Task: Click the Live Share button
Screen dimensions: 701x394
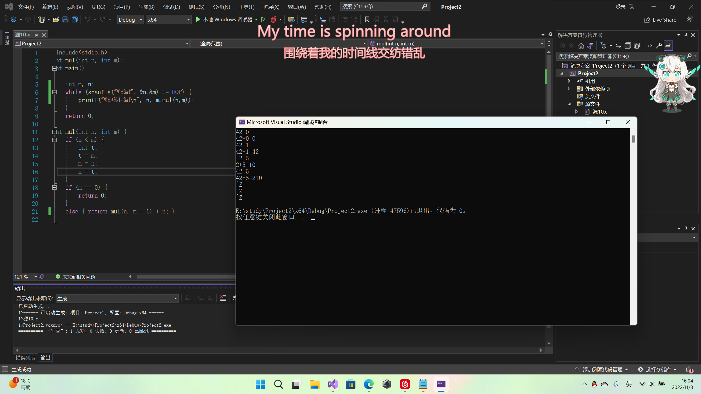Action: 660,20
